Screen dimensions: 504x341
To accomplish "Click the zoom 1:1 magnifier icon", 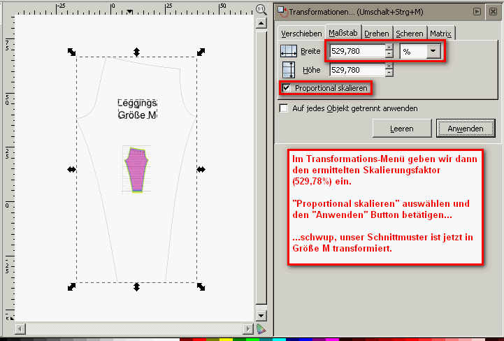I will pyautogui.click(x=261, y=9).
